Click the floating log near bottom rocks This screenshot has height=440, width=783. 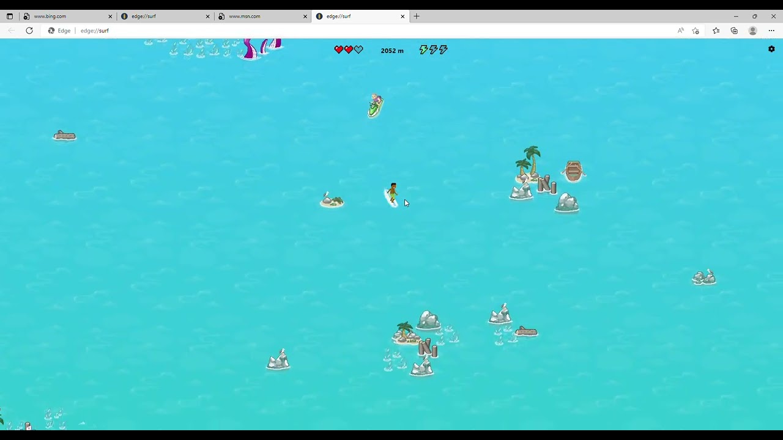[526, 332]
